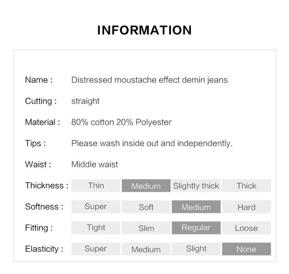This screenshot has width=289, height=274.
Task: Choose the Slightly thick option
Action: pos(196,185)
